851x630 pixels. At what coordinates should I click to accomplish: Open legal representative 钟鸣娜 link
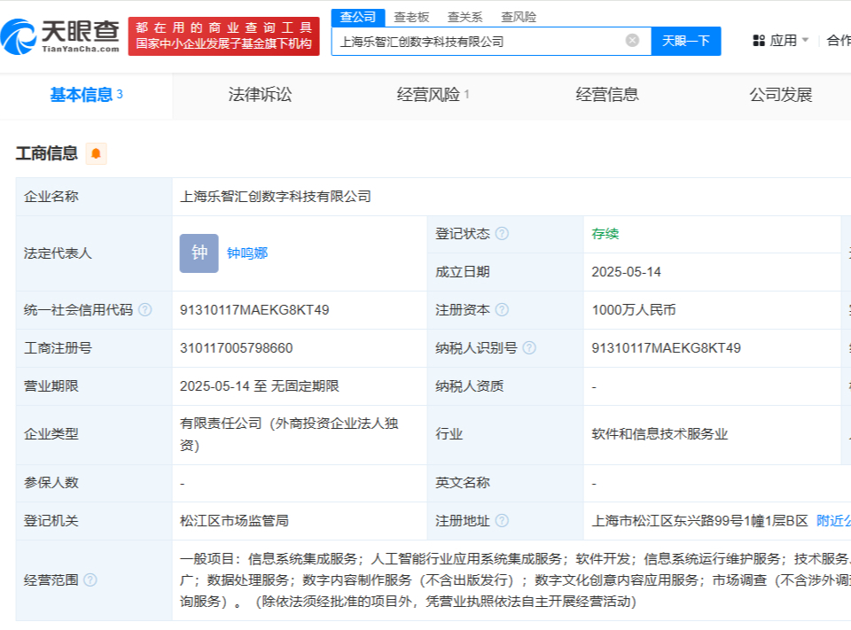pos(247,253)
